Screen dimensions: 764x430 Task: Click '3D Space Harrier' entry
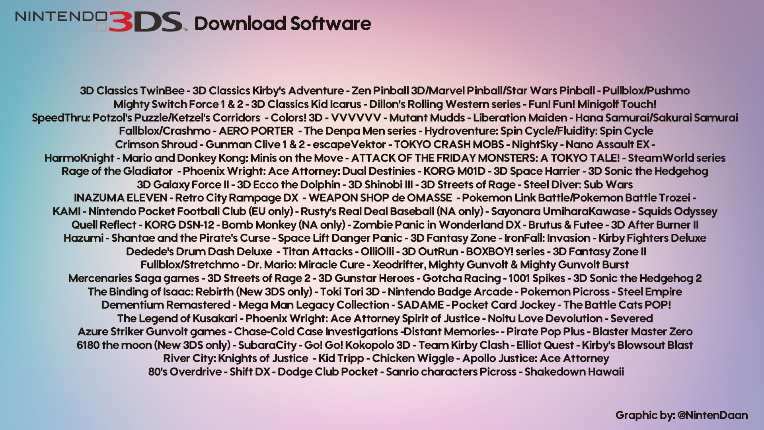(x=537, y=171)
